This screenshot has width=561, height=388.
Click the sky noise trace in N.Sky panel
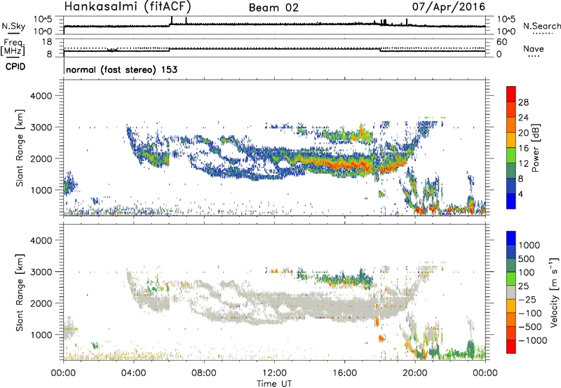pyautogui.click(x=274, y=25)
